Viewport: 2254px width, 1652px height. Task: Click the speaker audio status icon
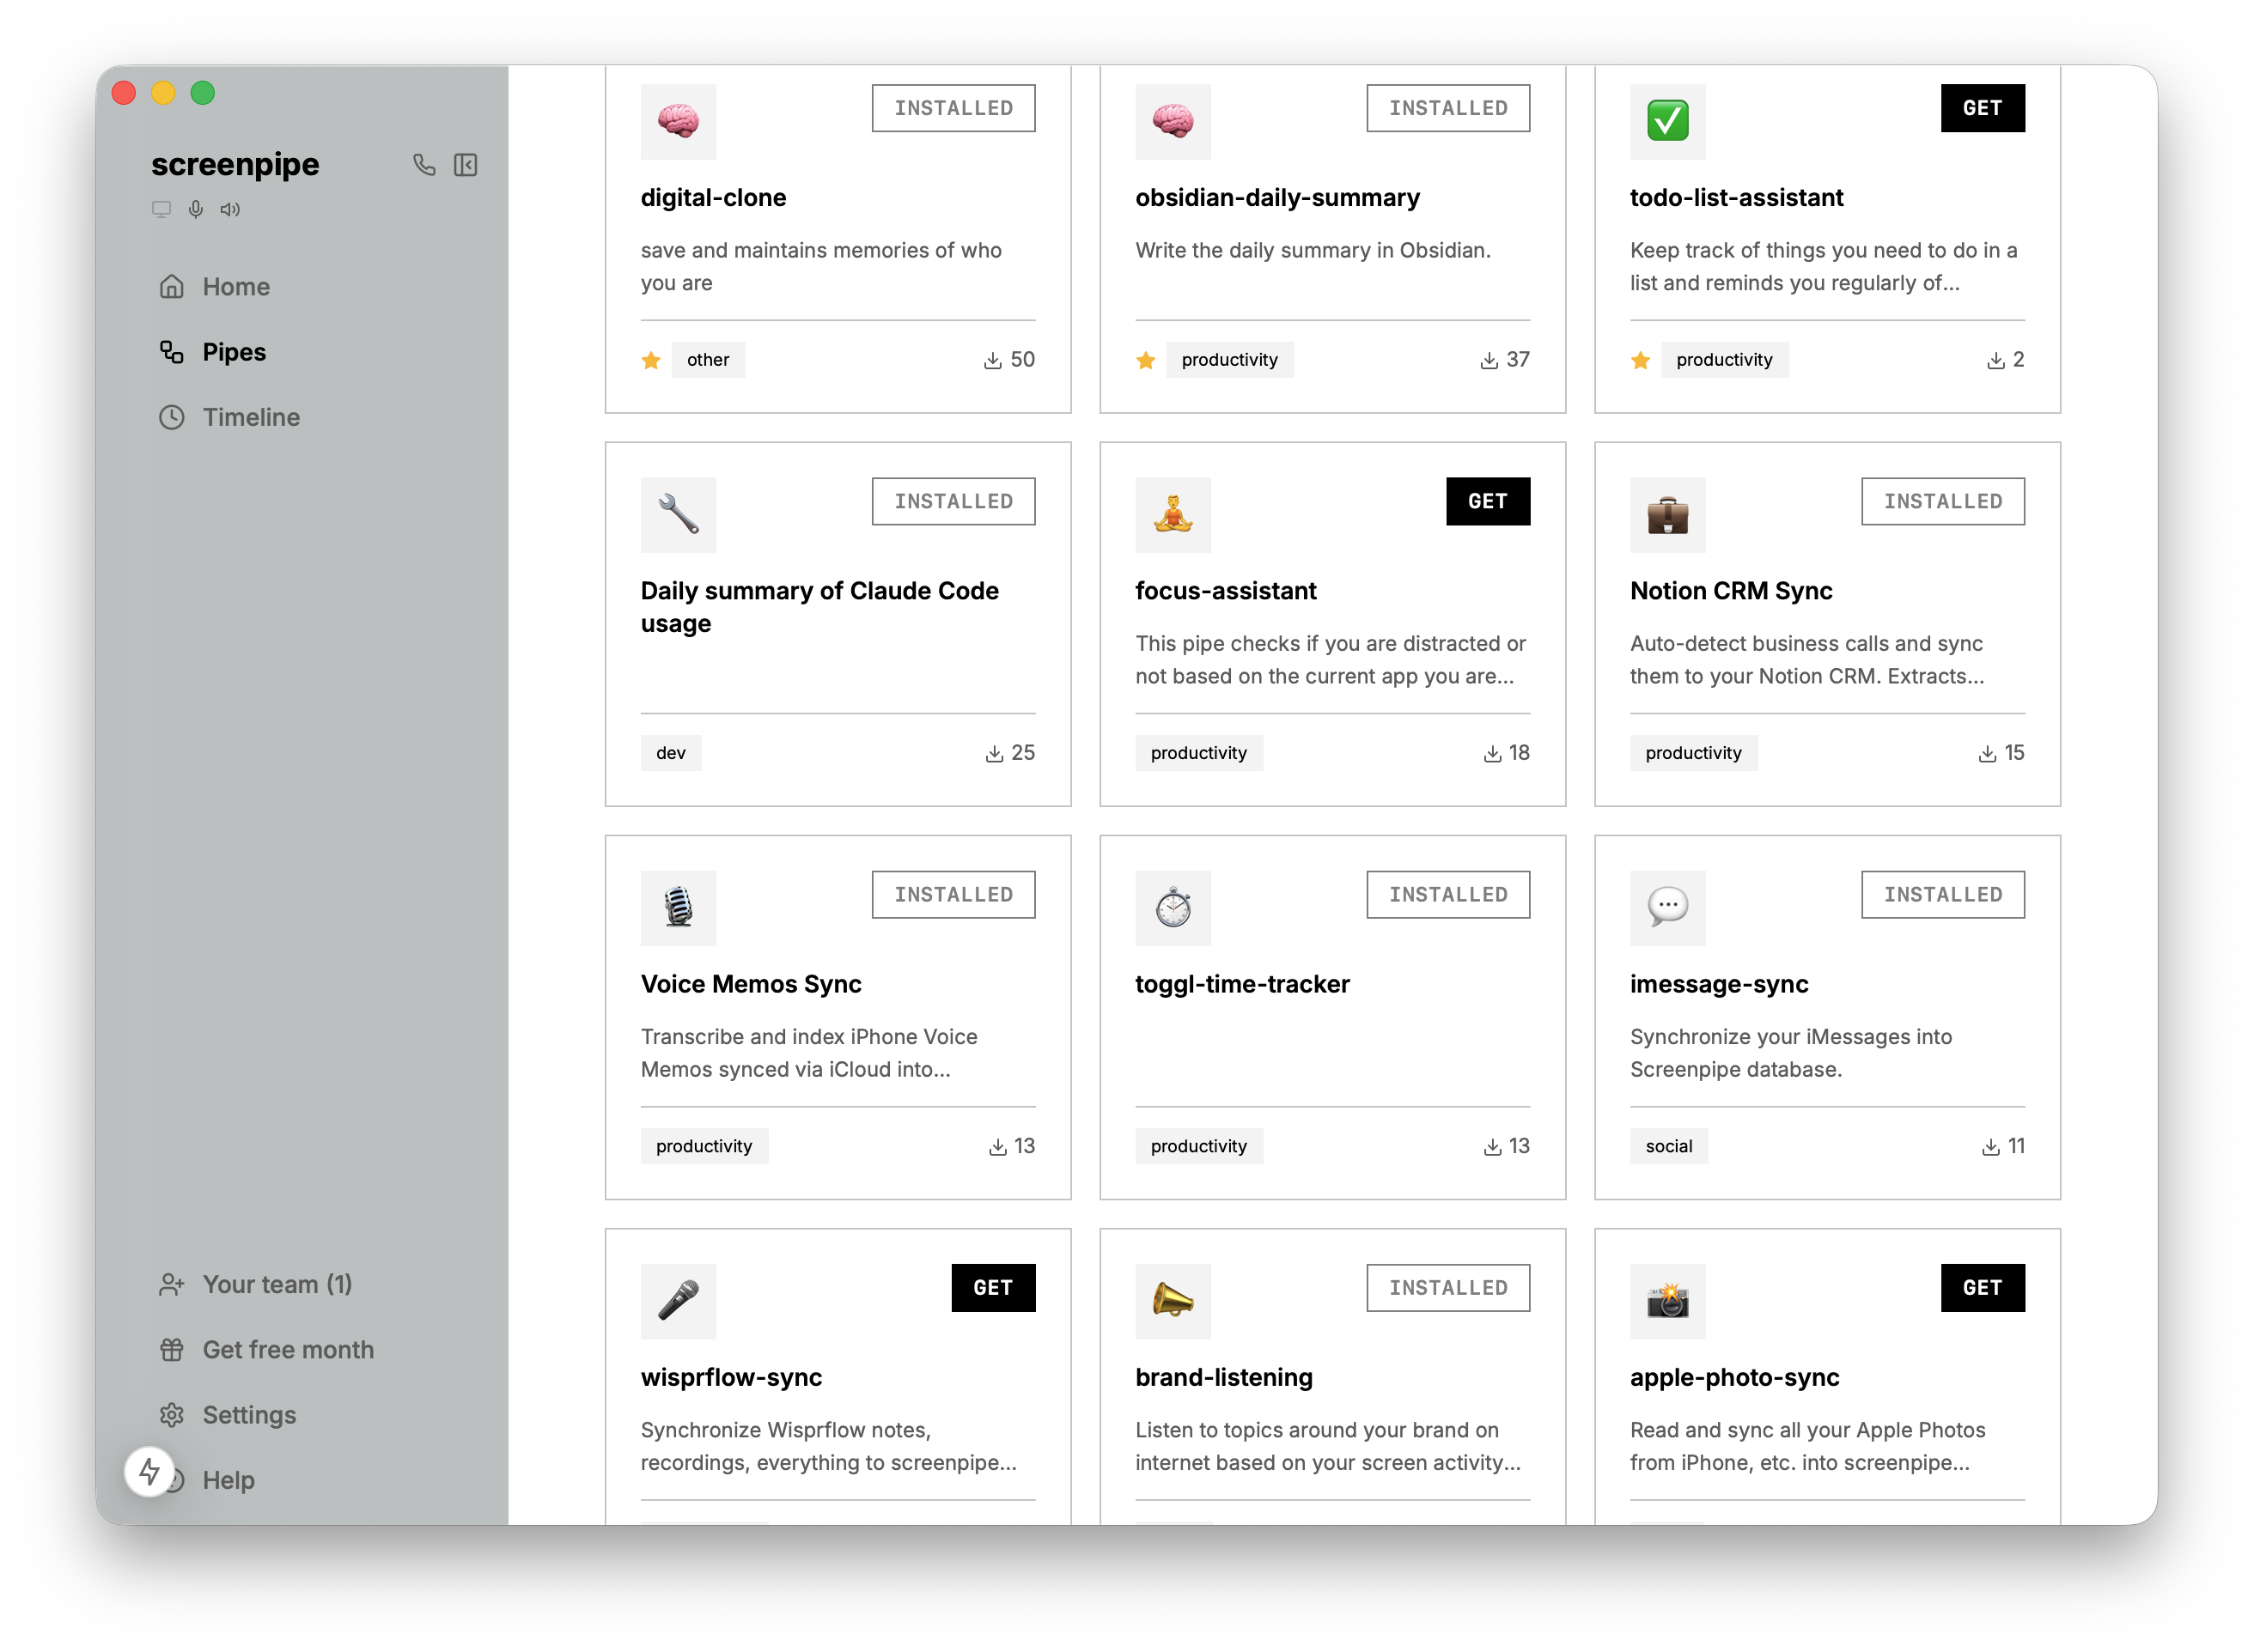coord(230,209)
